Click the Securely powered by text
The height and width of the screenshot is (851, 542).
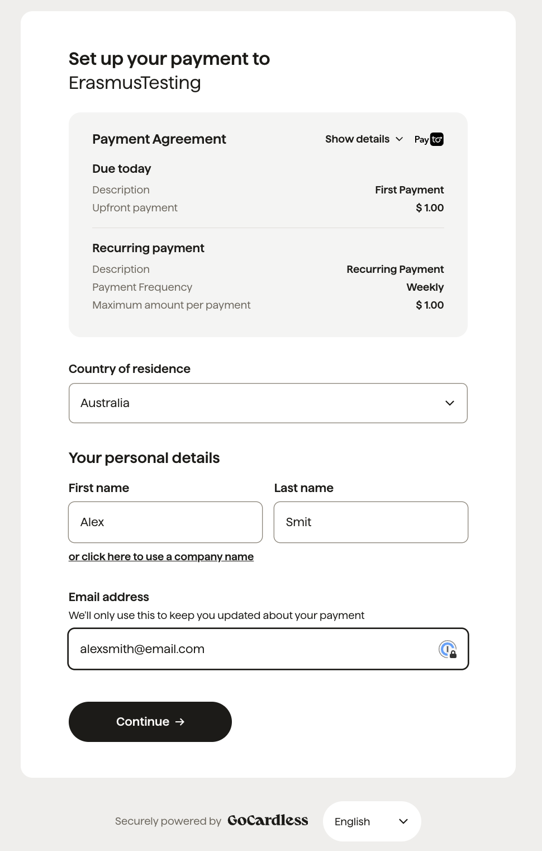168,821
